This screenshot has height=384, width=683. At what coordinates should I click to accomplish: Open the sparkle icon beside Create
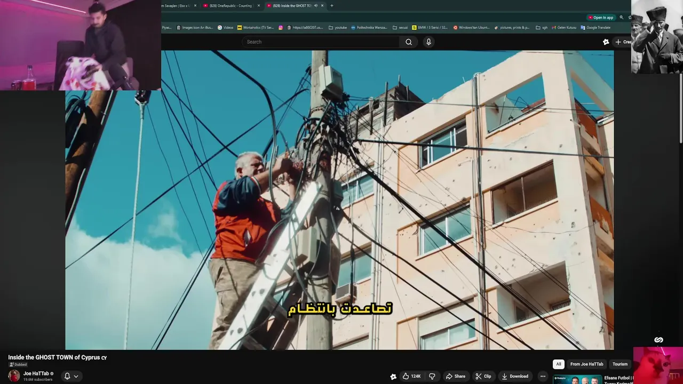coord(606,42)
